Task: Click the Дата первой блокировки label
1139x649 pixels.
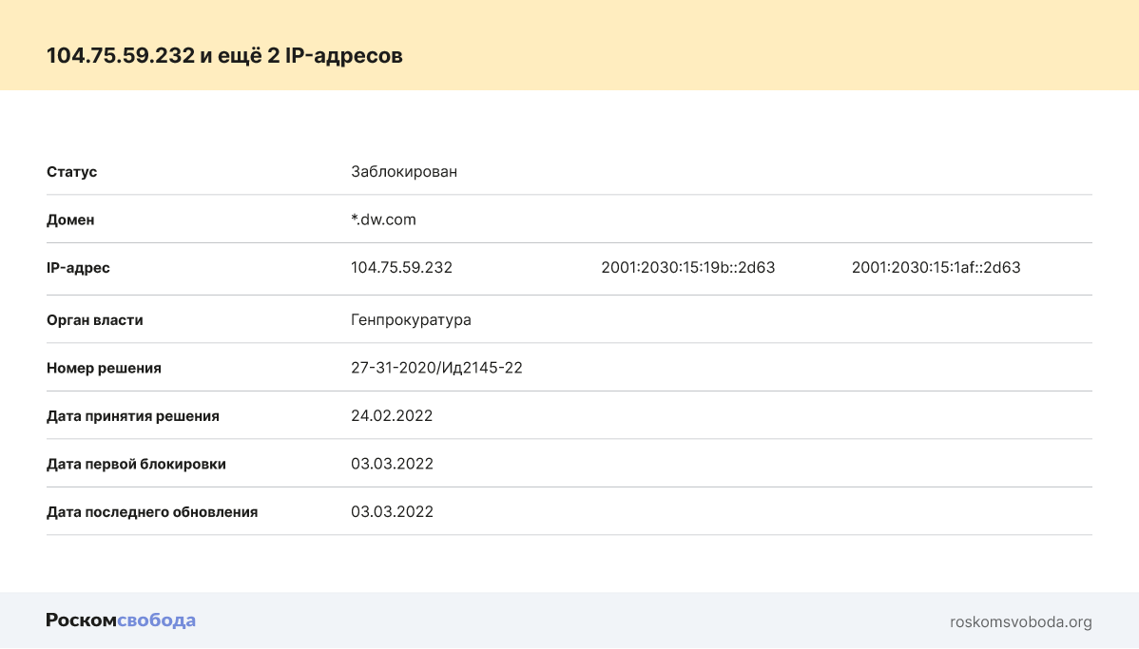Action: point(136,464)
